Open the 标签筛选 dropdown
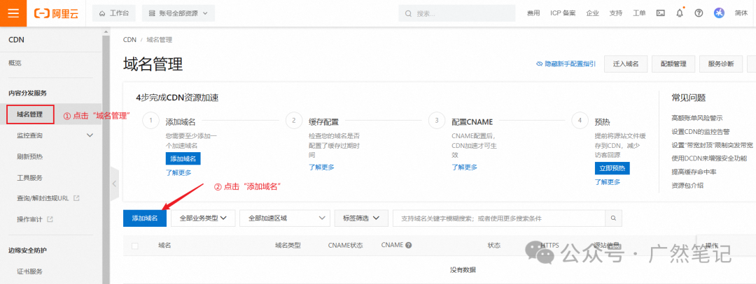Viewport: 756px width, 284px height. tap(361, 218)
